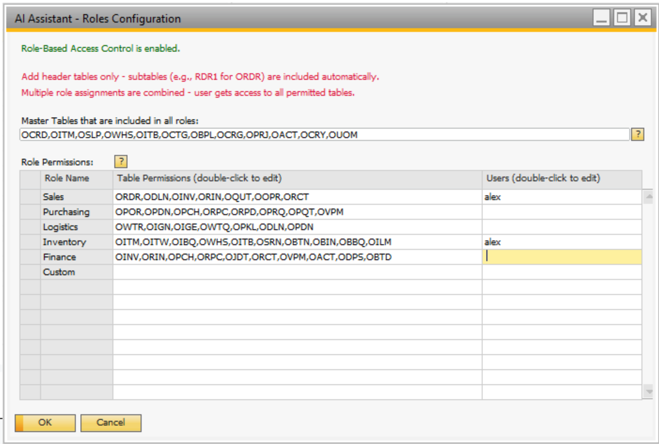Click the Master Tables input field
The height and width of the screenshot is (444, 659).
[324, 135]
